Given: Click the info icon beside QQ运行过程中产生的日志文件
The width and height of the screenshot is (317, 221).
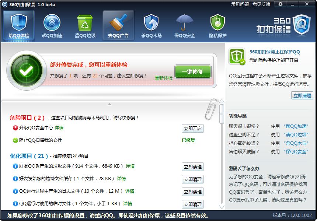Looking at the screenshot, I should pyautogui.click(x=15, y=191).
